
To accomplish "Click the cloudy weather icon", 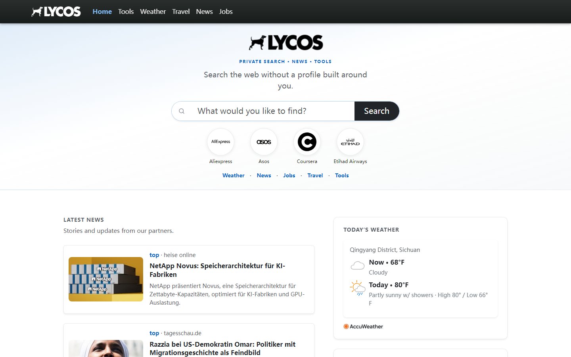I will coord(358,265).
